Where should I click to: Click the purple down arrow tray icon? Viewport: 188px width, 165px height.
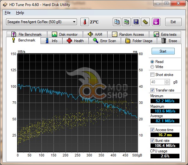click(156, 22)
